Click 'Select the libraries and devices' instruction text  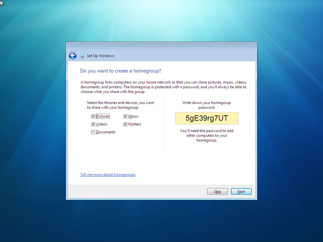pos(120,105)
